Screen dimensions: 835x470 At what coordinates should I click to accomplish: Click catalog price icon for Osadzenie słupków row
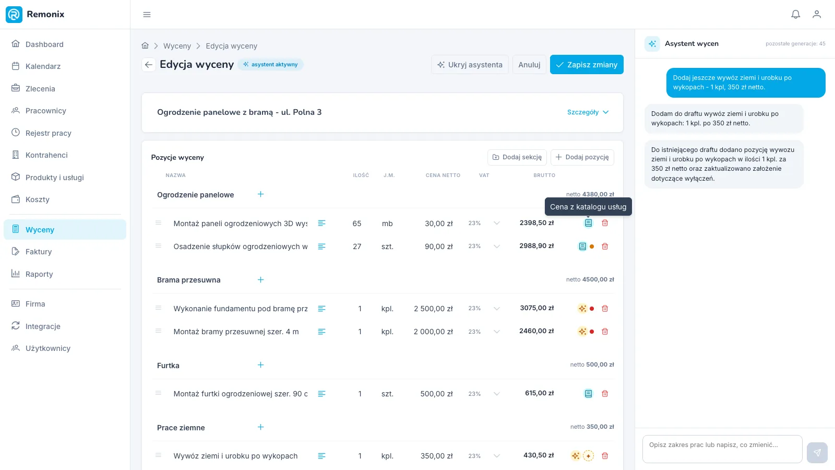click(582, 246)
